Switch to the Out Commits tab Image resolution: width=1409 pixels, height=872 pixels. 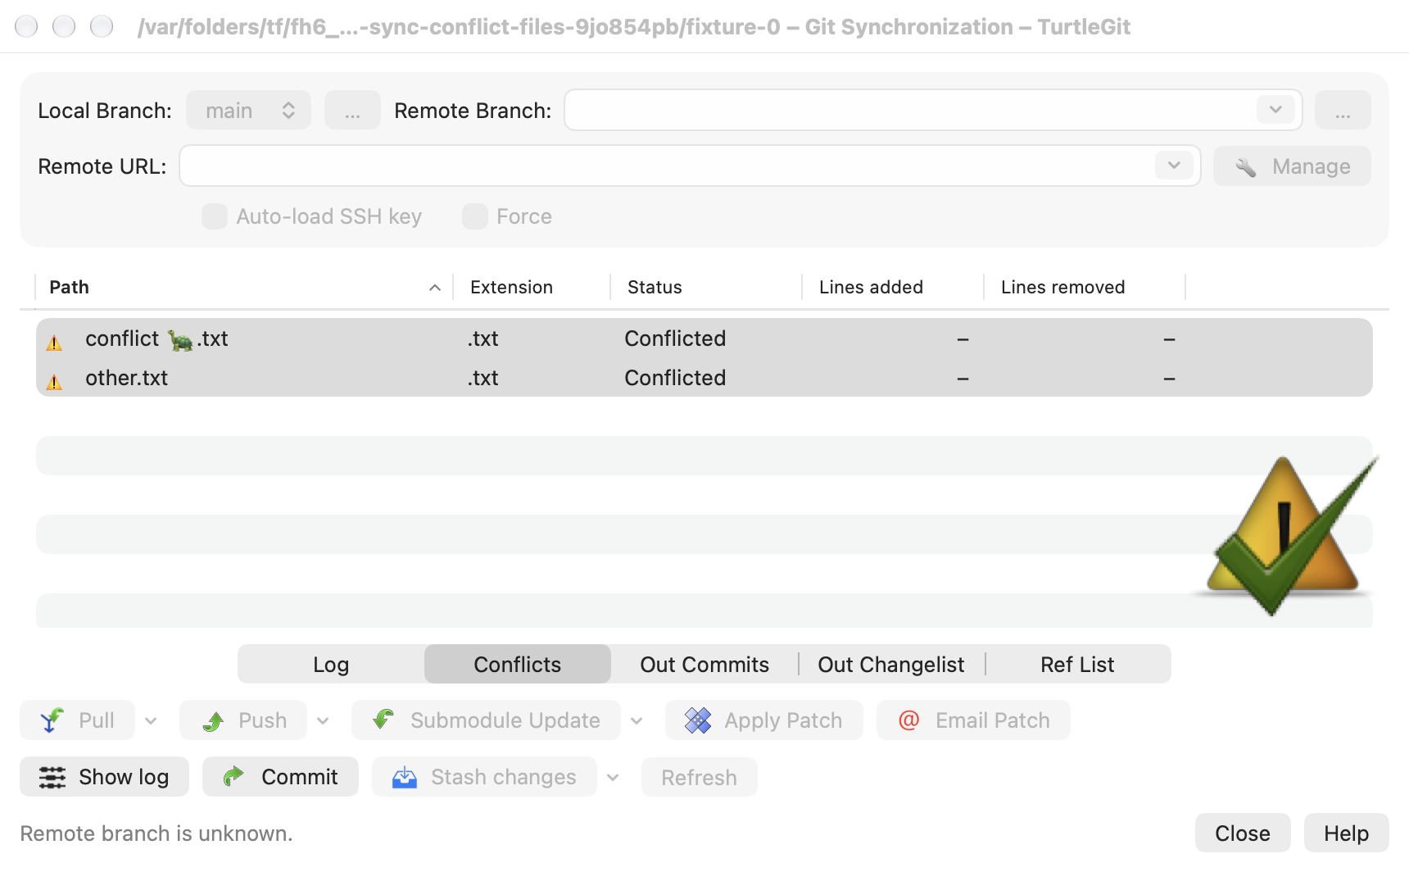[704, 665]
